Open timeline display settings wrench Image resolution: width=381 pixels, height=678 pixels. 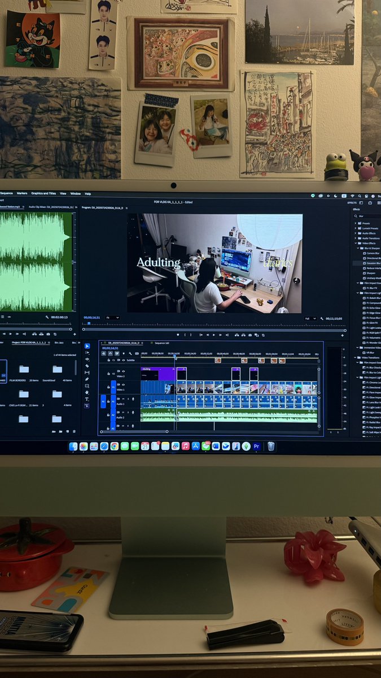click(x=130, y=353)
